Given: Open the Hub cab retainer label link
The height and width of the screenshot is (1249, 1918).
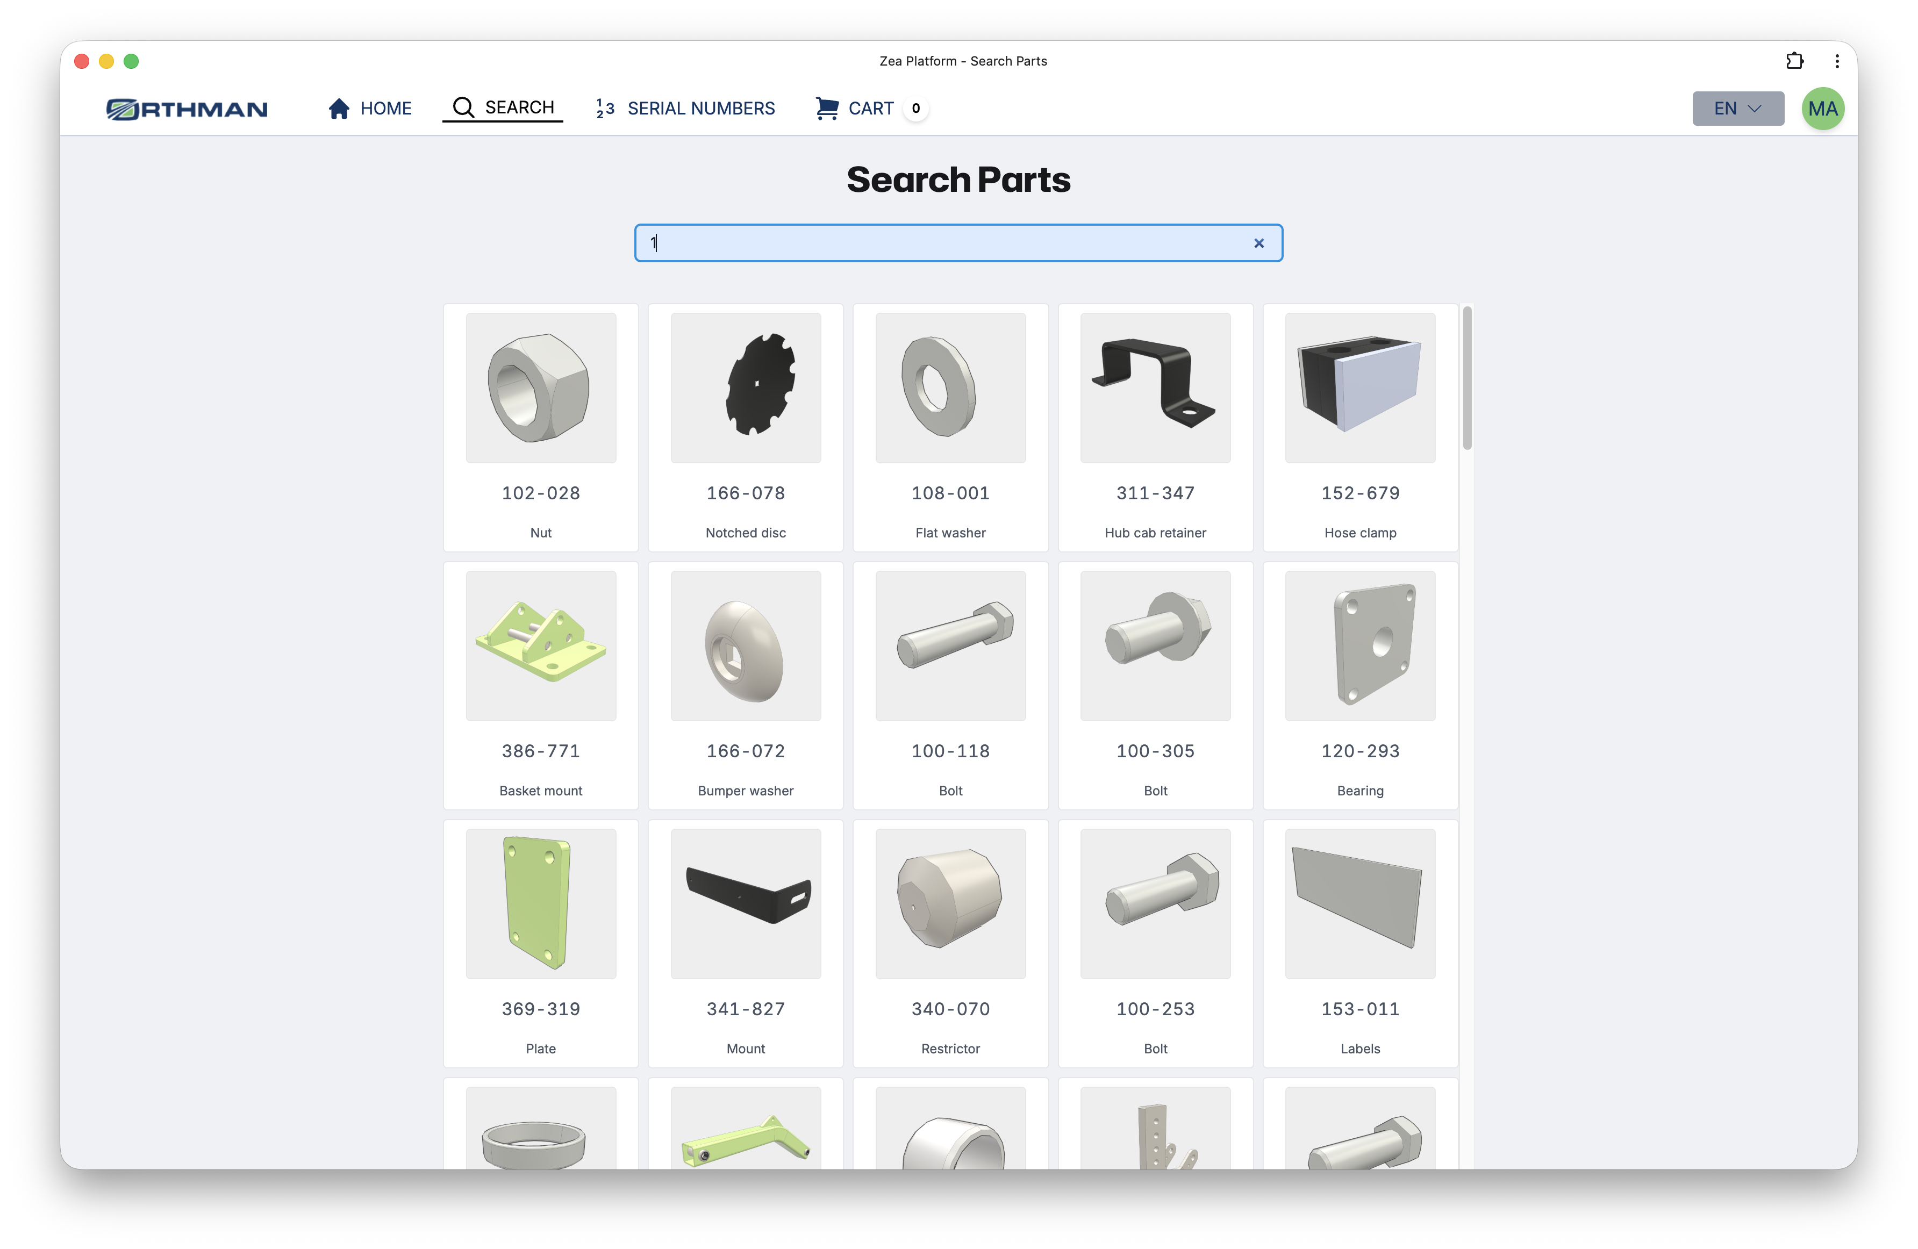Looking at the screenshot, I should (1155, 533).
